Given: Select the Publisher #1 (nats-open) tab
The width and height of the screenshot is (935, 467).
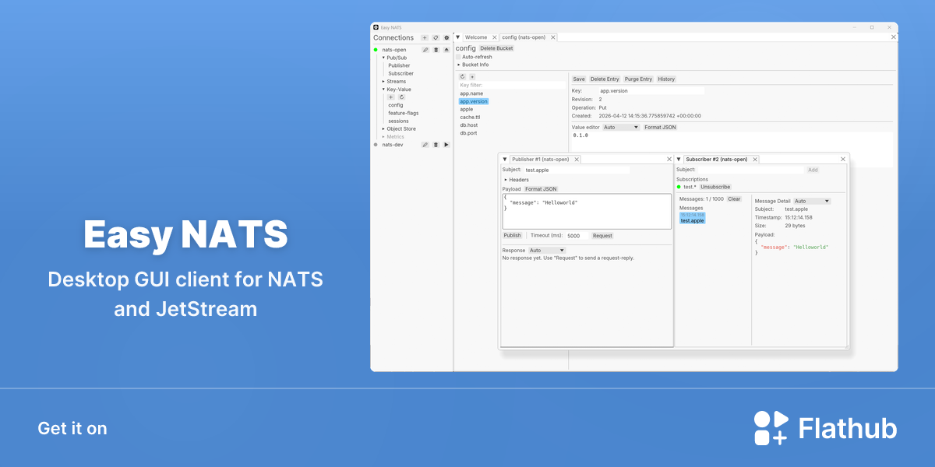Looking at the screenshot, I should click(x=541, y=160).
